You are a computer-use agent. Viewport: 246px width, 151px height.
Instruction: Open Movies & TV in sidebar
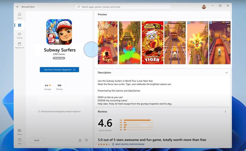[19, 45]
